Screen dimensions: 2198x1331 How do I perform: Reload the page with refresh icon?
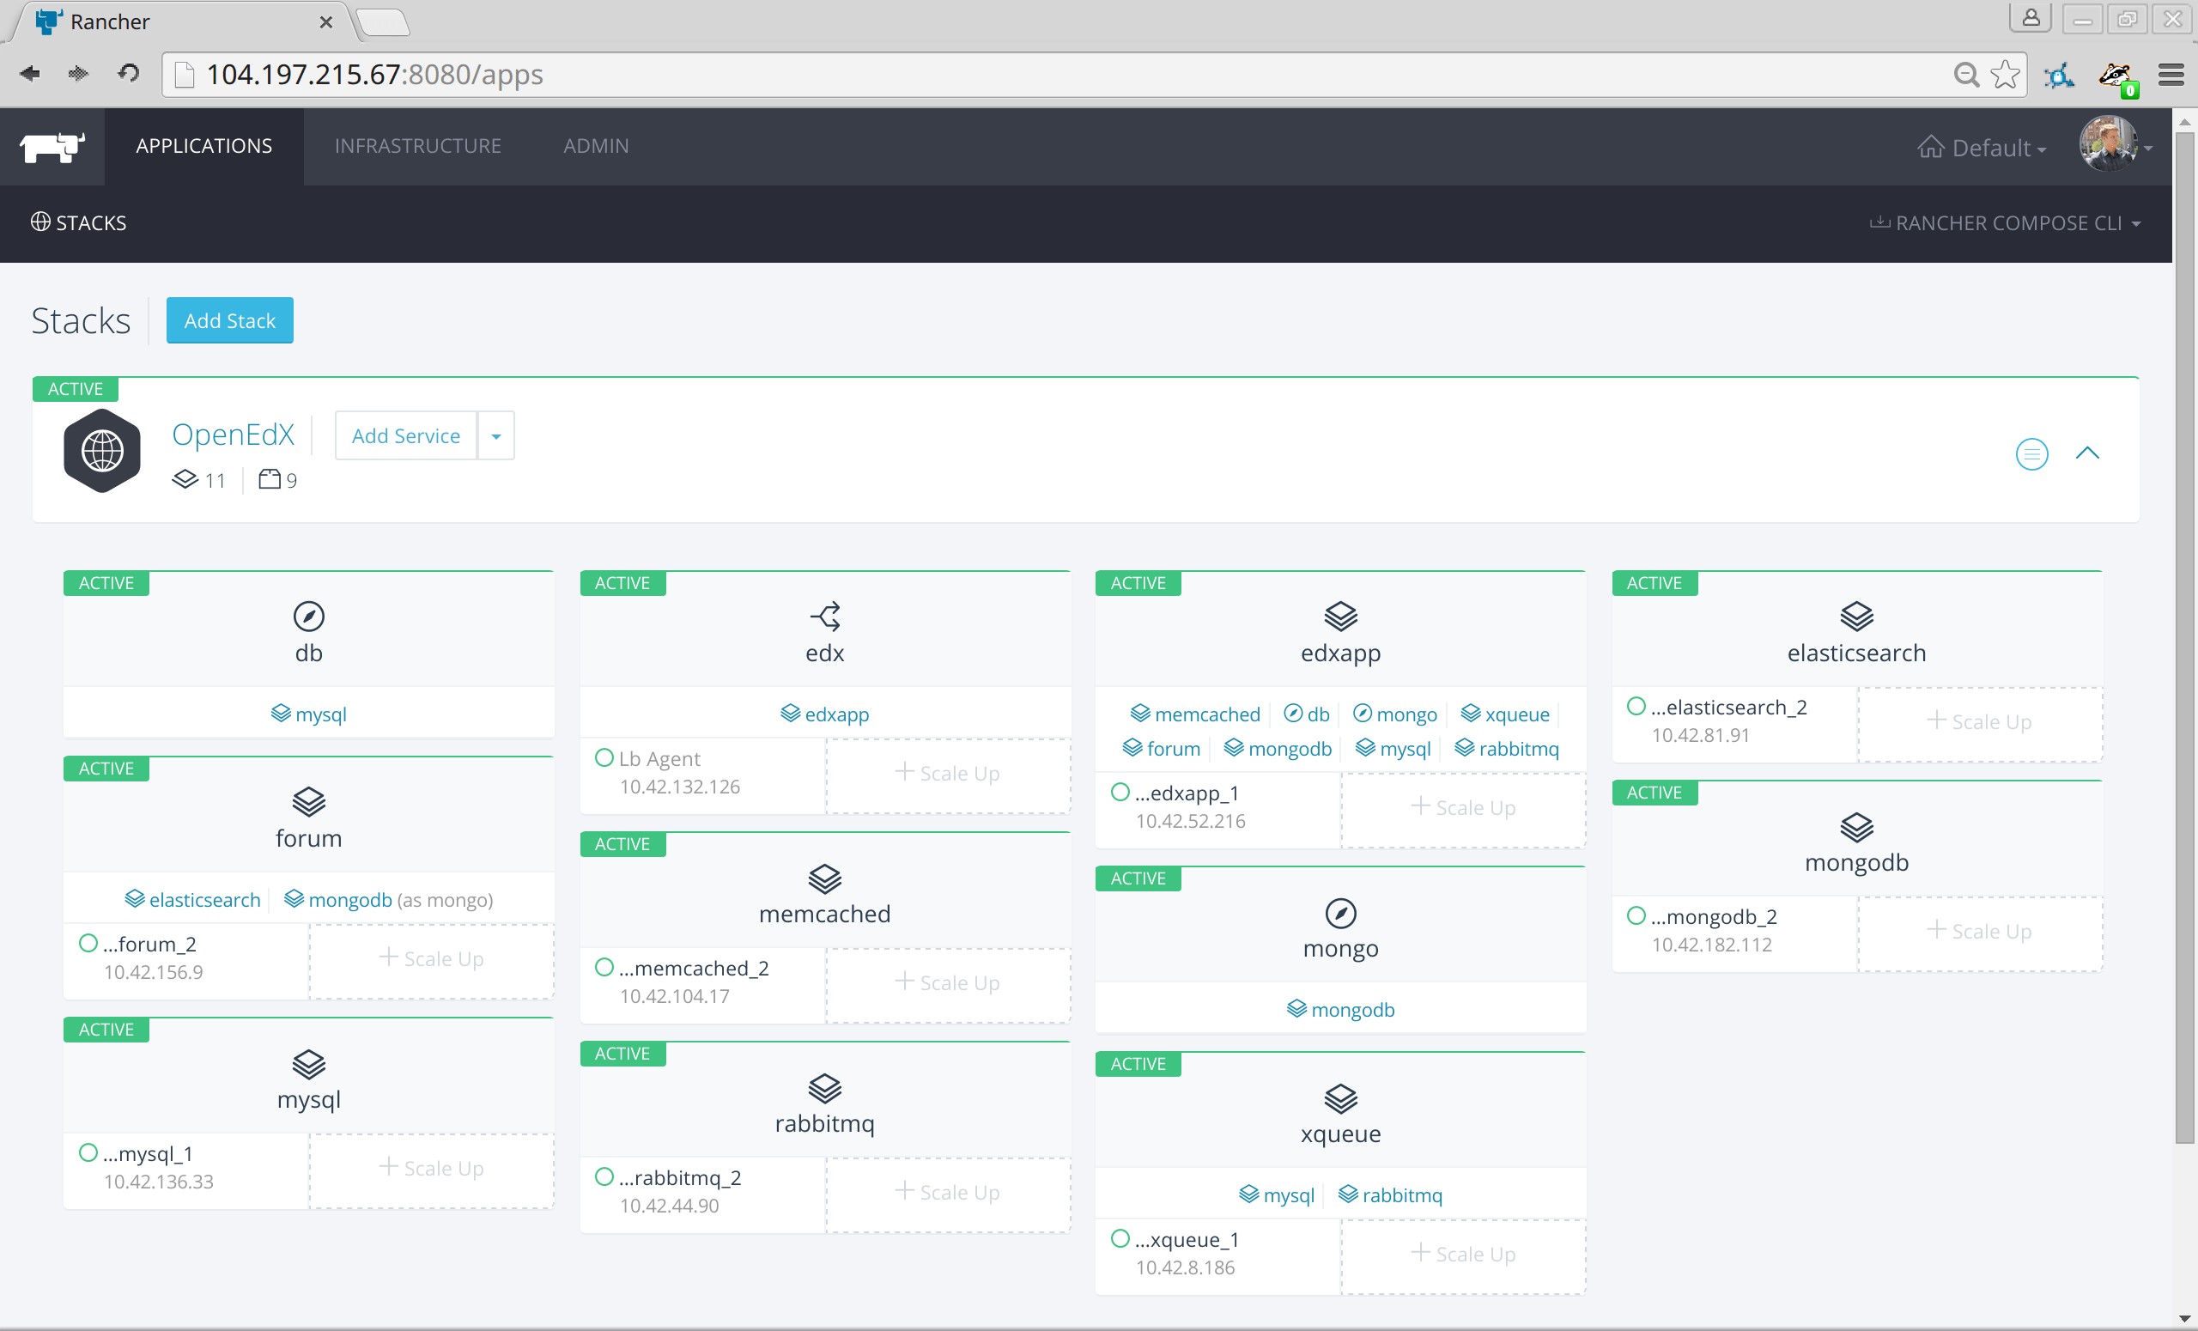[129, 73]
